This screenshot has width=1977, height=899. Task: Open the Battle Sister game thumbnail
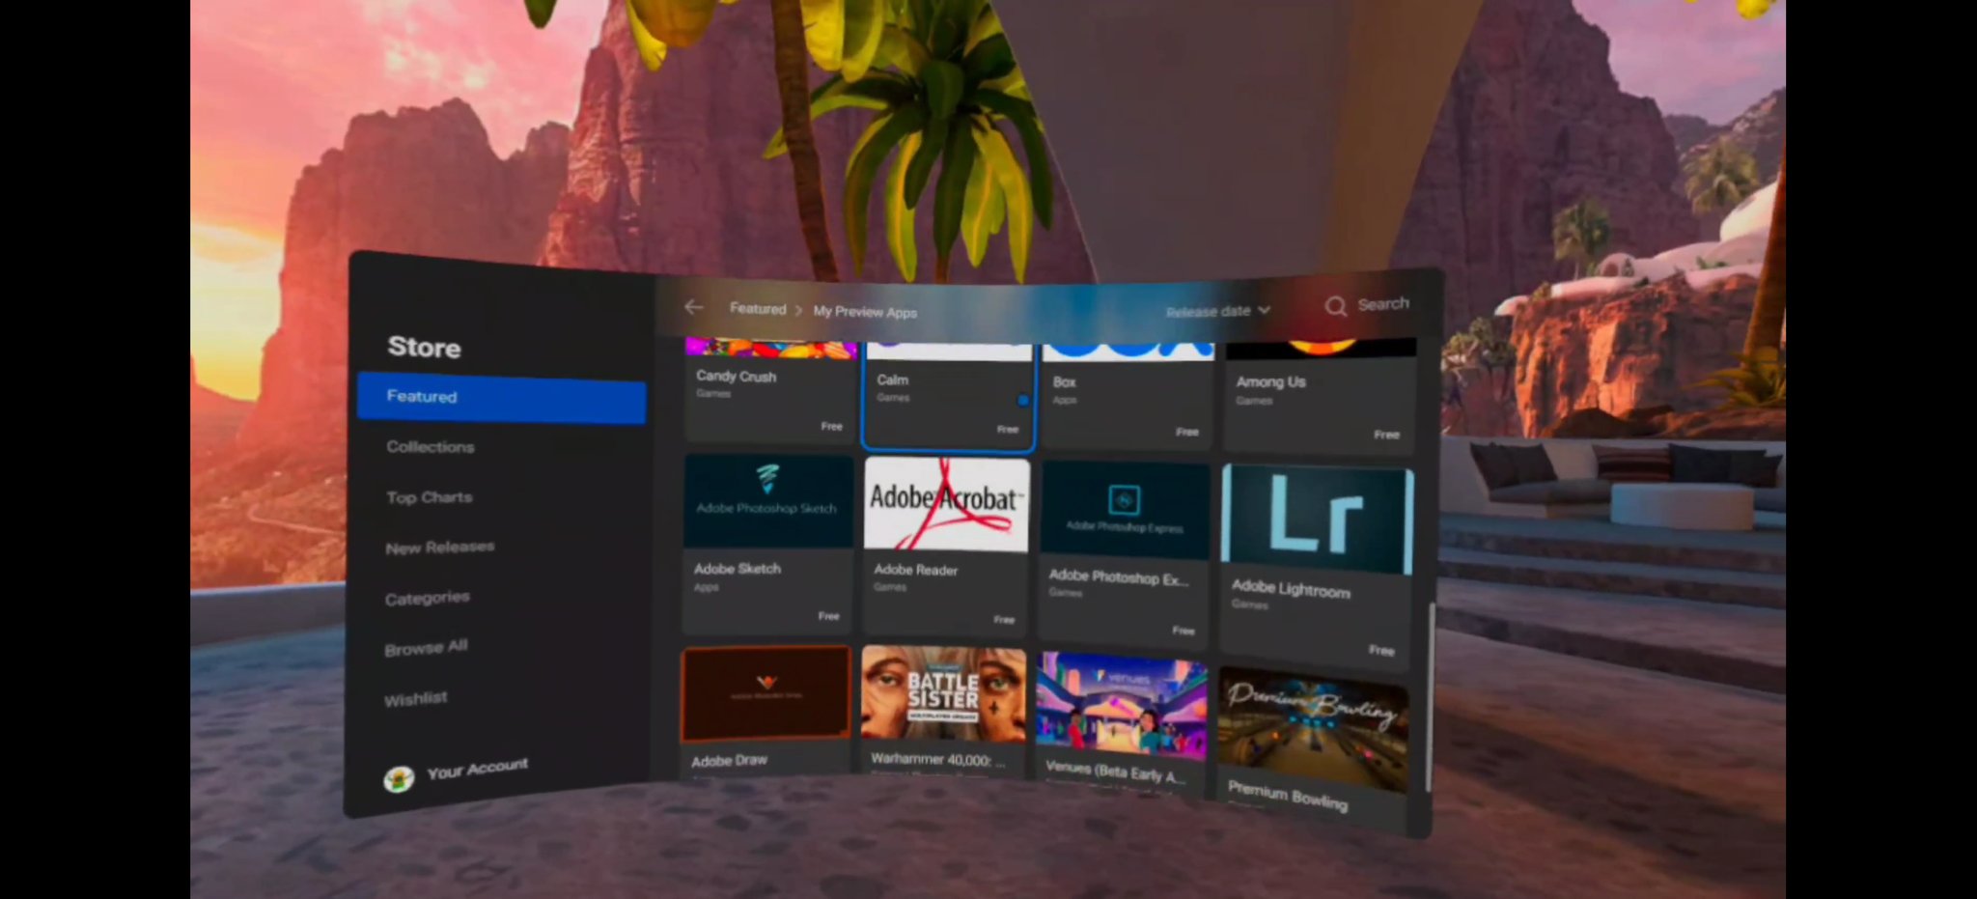tap(943, 695)
